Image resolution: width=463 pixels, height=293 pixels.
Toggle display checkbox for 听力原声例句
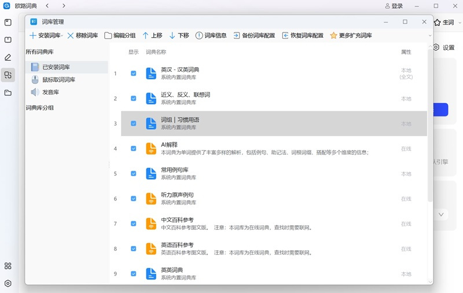[134, 199]
